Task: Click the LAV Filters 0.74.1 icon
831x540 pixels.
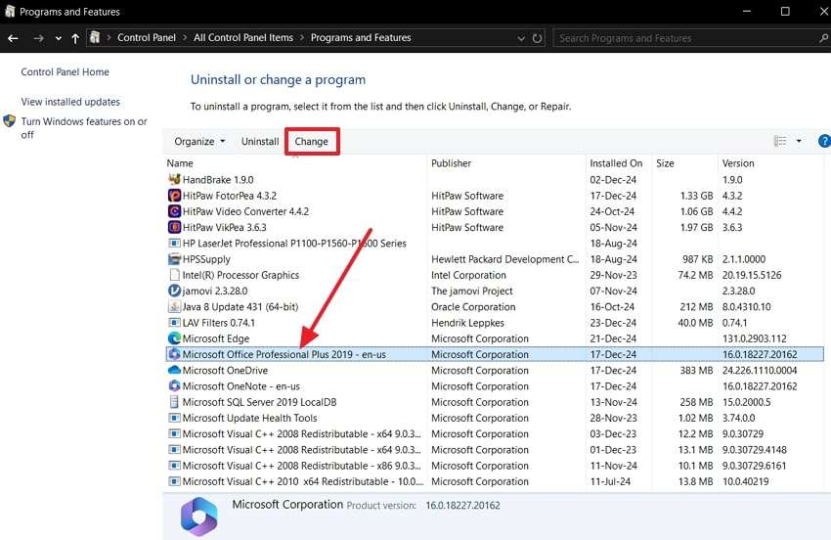Action: pyautogui.click(x=174, y=323)
